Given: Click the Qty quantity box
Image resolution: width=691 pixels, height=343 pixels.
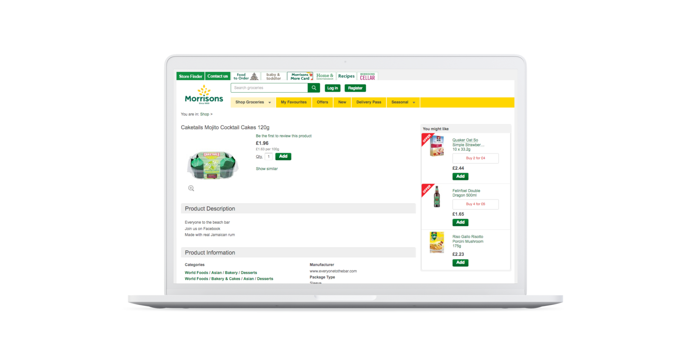Looking at the screenshot, I should click(268, 157).
